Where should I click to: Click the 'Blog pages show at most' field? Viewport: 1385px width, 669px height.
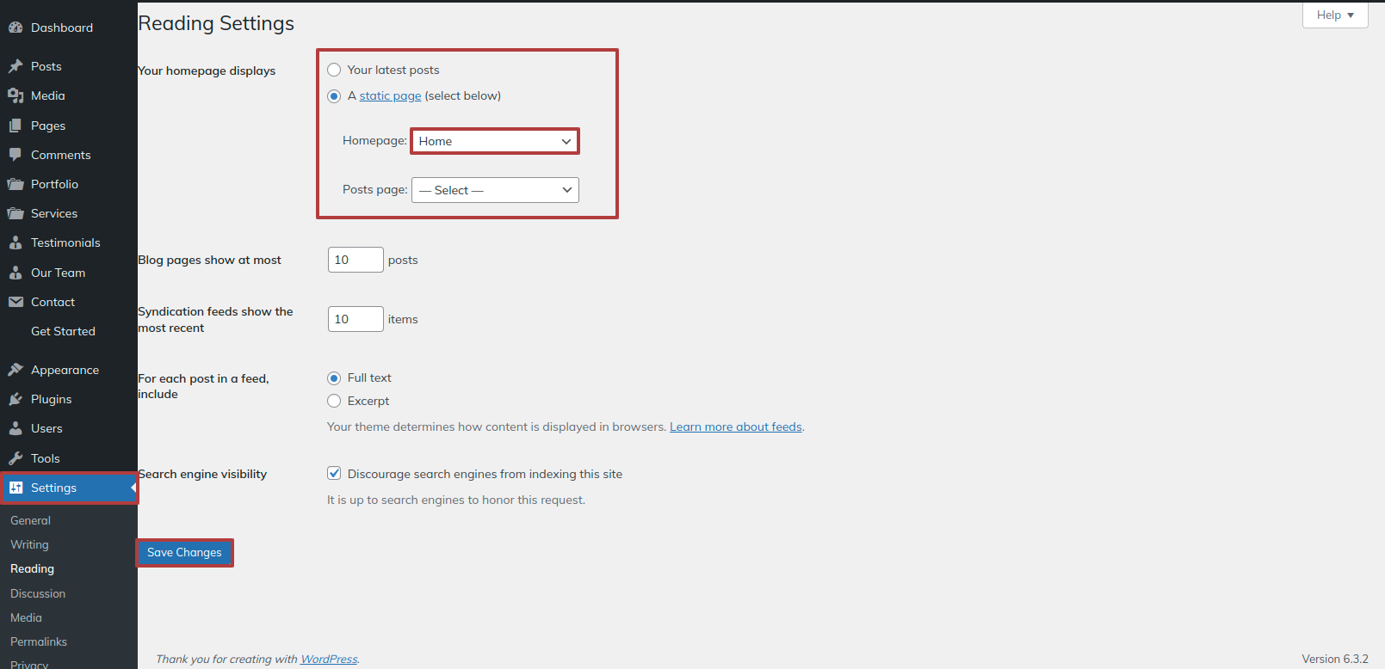pyautogui.click(x=355, y=260)
